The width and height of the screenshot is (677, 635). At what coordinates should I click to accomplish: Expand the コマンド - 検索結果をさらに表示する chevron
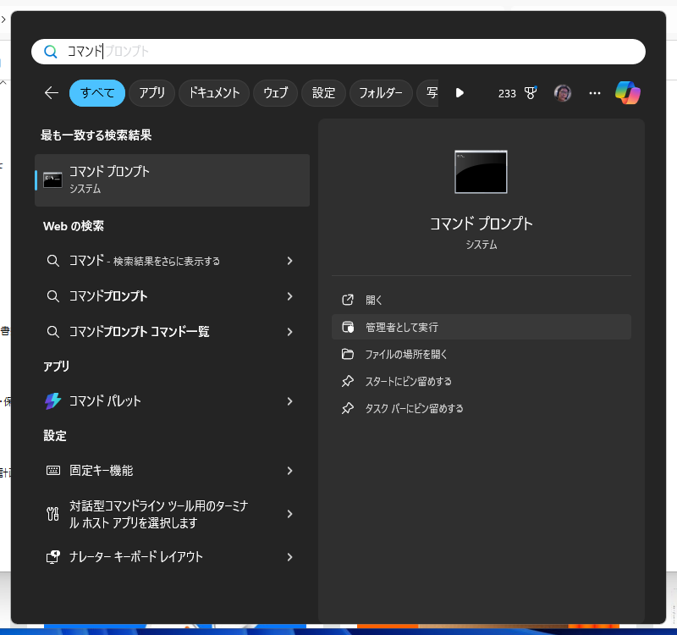pos(289,261)
